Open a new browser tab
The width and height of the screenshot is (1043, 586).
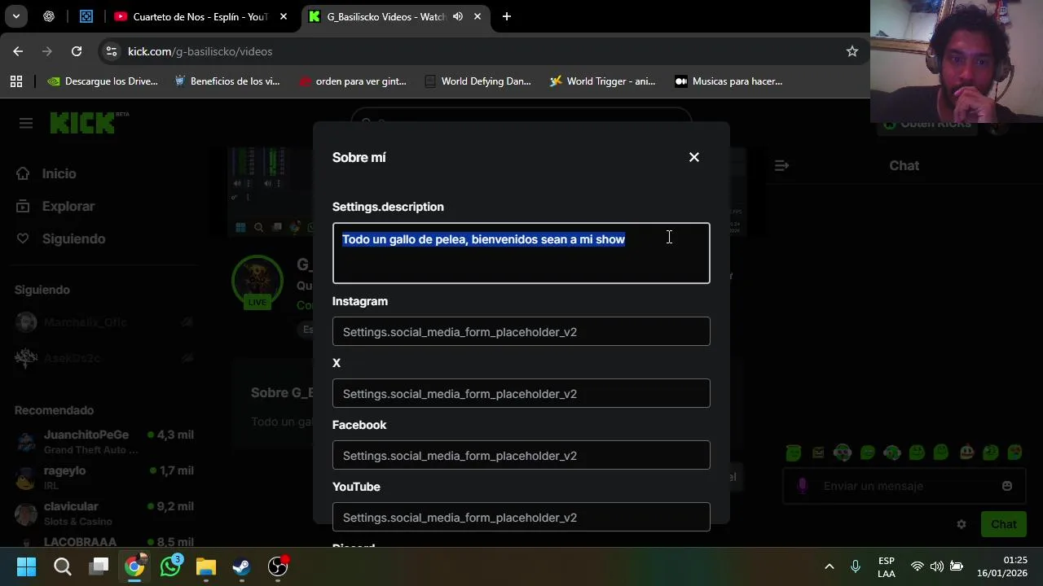coord(507,16)
